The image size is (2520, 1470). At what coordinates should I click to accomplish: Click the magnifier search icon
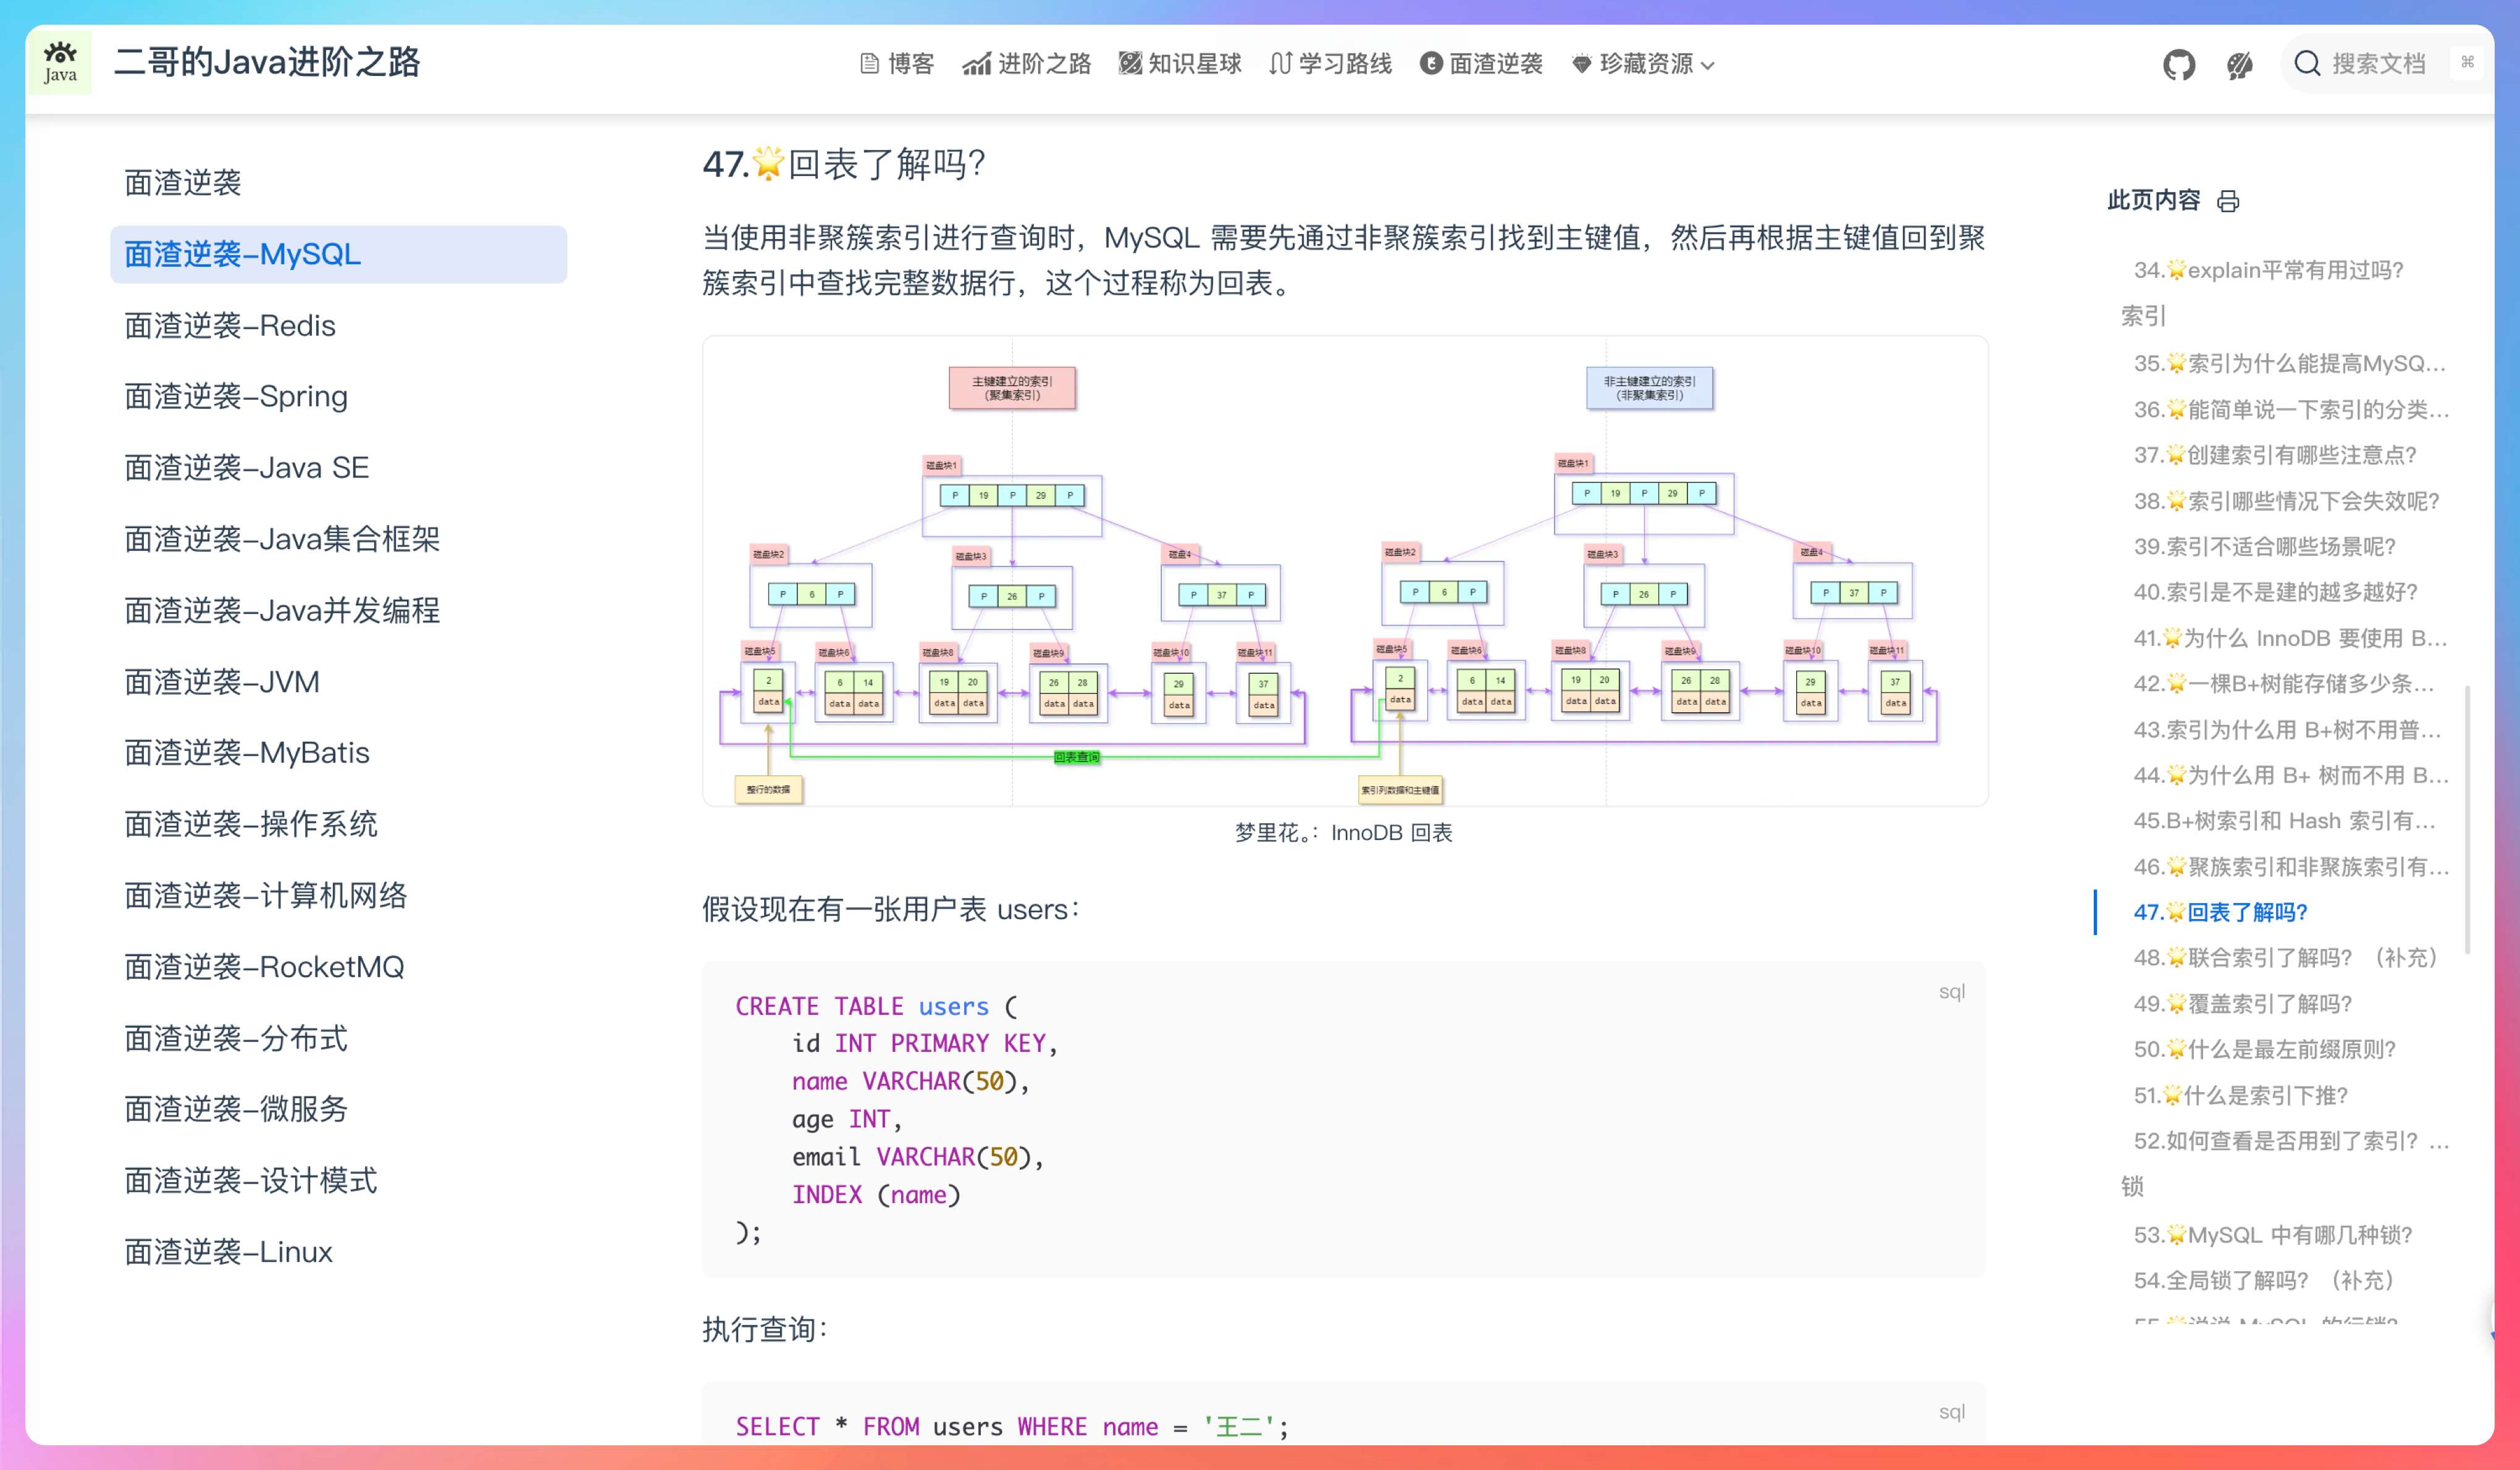click(x=2307, y=64)
